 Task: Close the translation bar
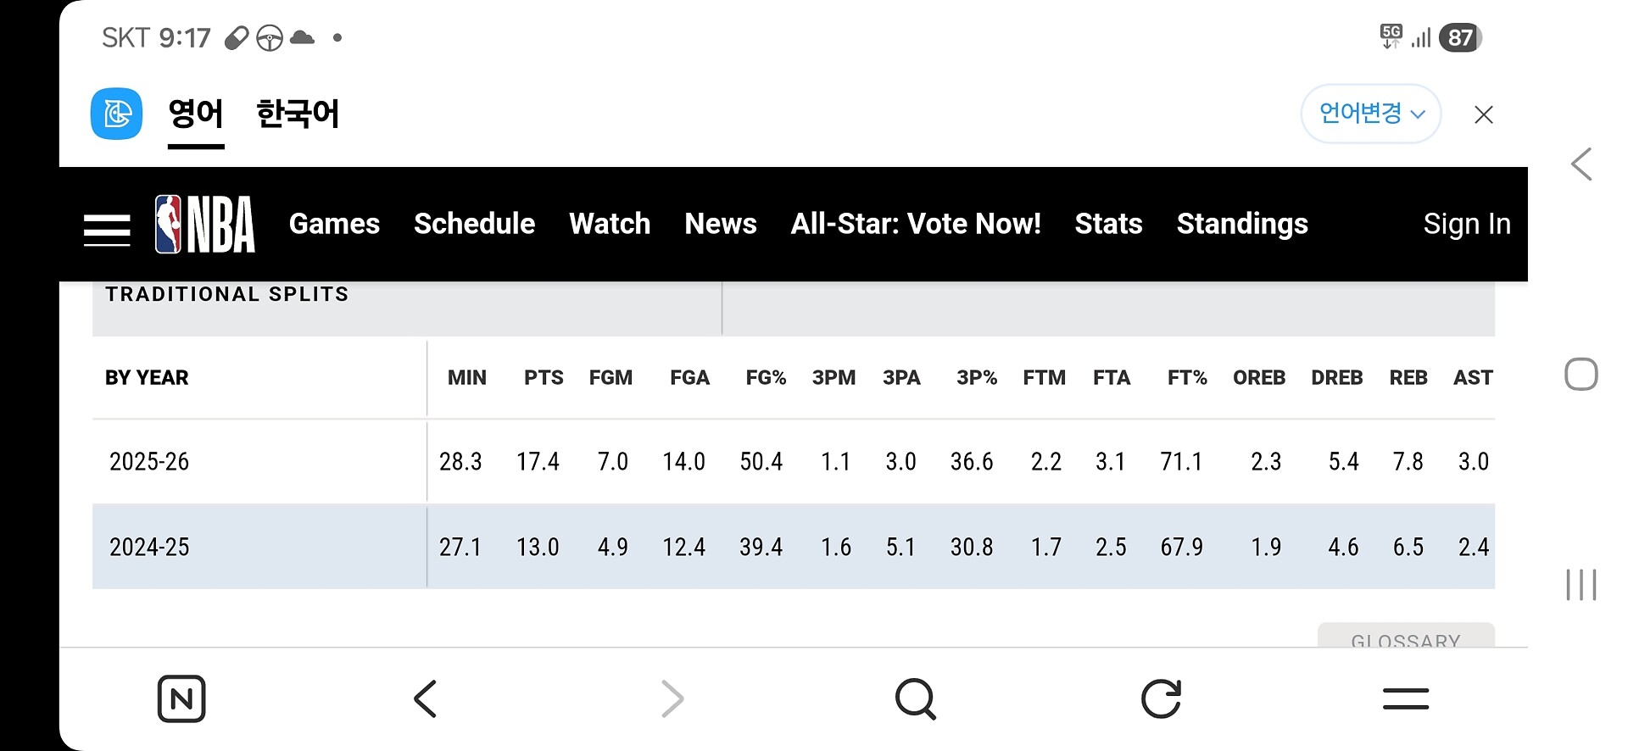(x=1483, y=114)
